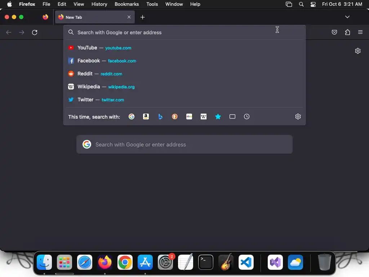Launch Google Chrome from the dock
Image resolution: width=369 pixels, height=277 pixels.
(125, 262)
